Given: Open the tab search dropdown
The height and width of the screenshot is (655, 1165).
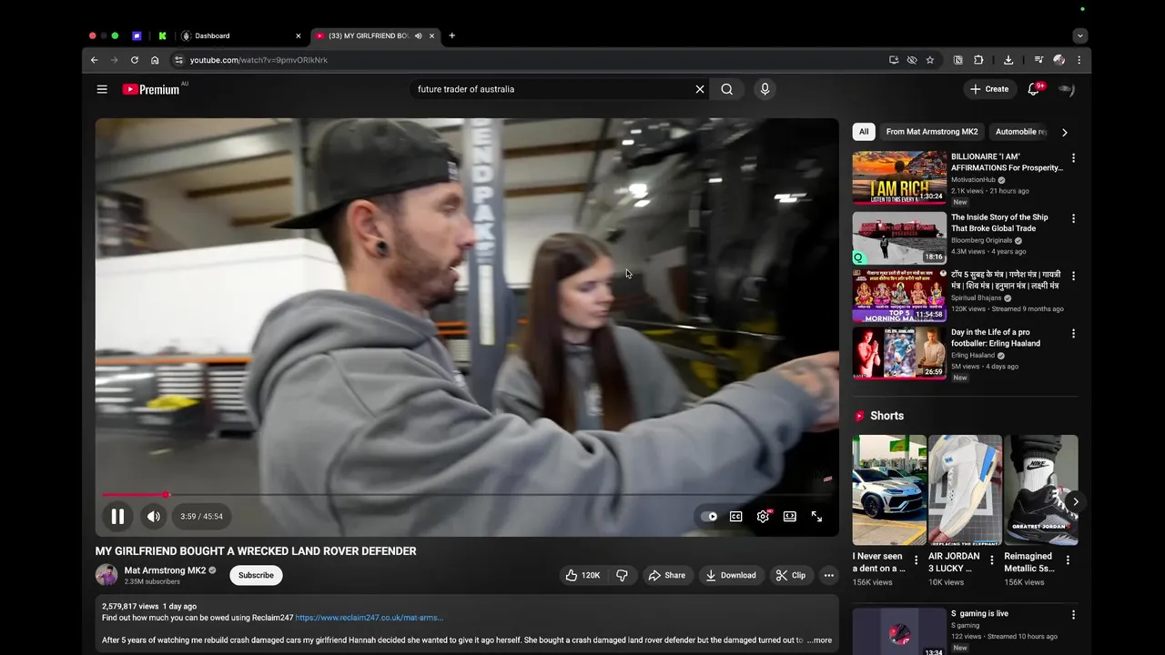Looking at the screenshot, I should click(x=1079, y=35).
